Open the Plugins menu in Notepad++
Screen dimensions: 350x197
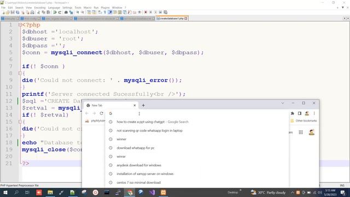(105, 8)
